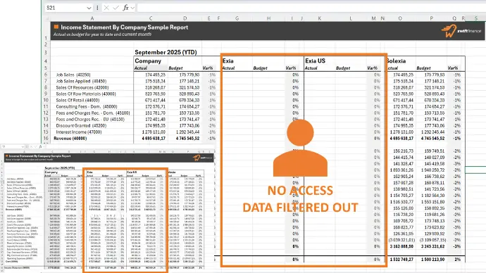This screenshot has width=486, height=273.
Task: Click the orange square beside report title
Action: tap(56, 27)
